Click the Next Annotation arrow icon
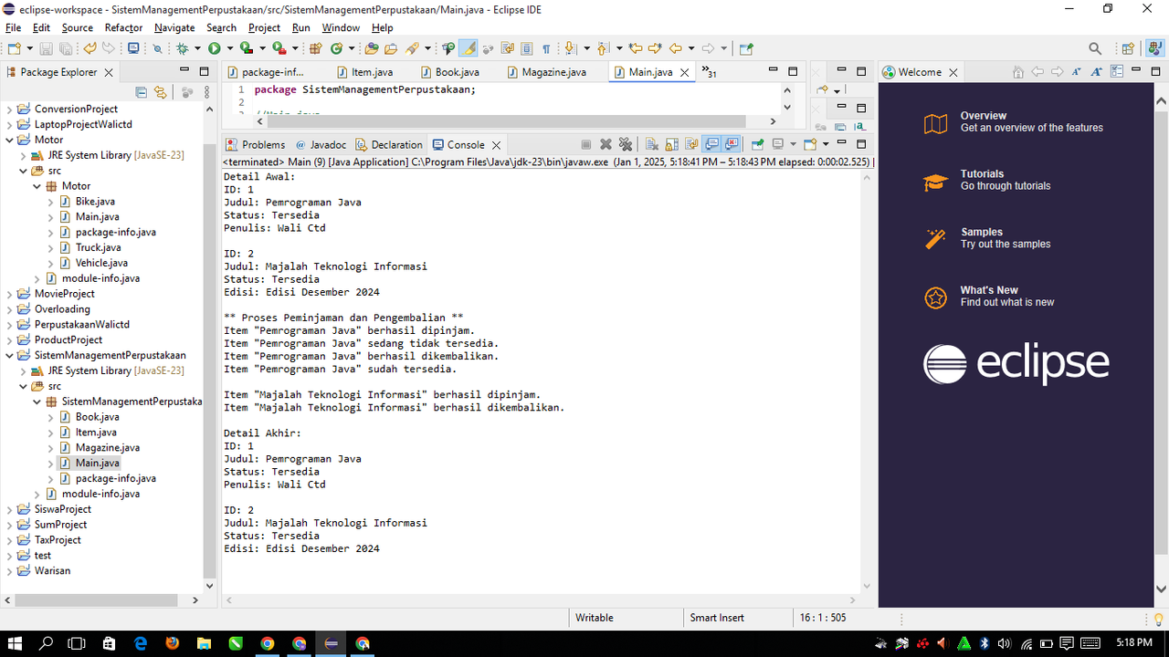Image resolution: width=1169 pixels, height=657 pixels. pos(569,48)
